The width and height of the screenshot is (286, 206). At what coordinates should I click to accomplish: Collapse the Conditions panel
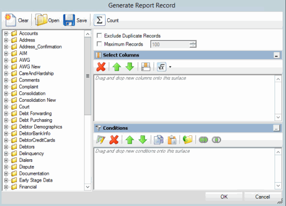coord(277,128)
